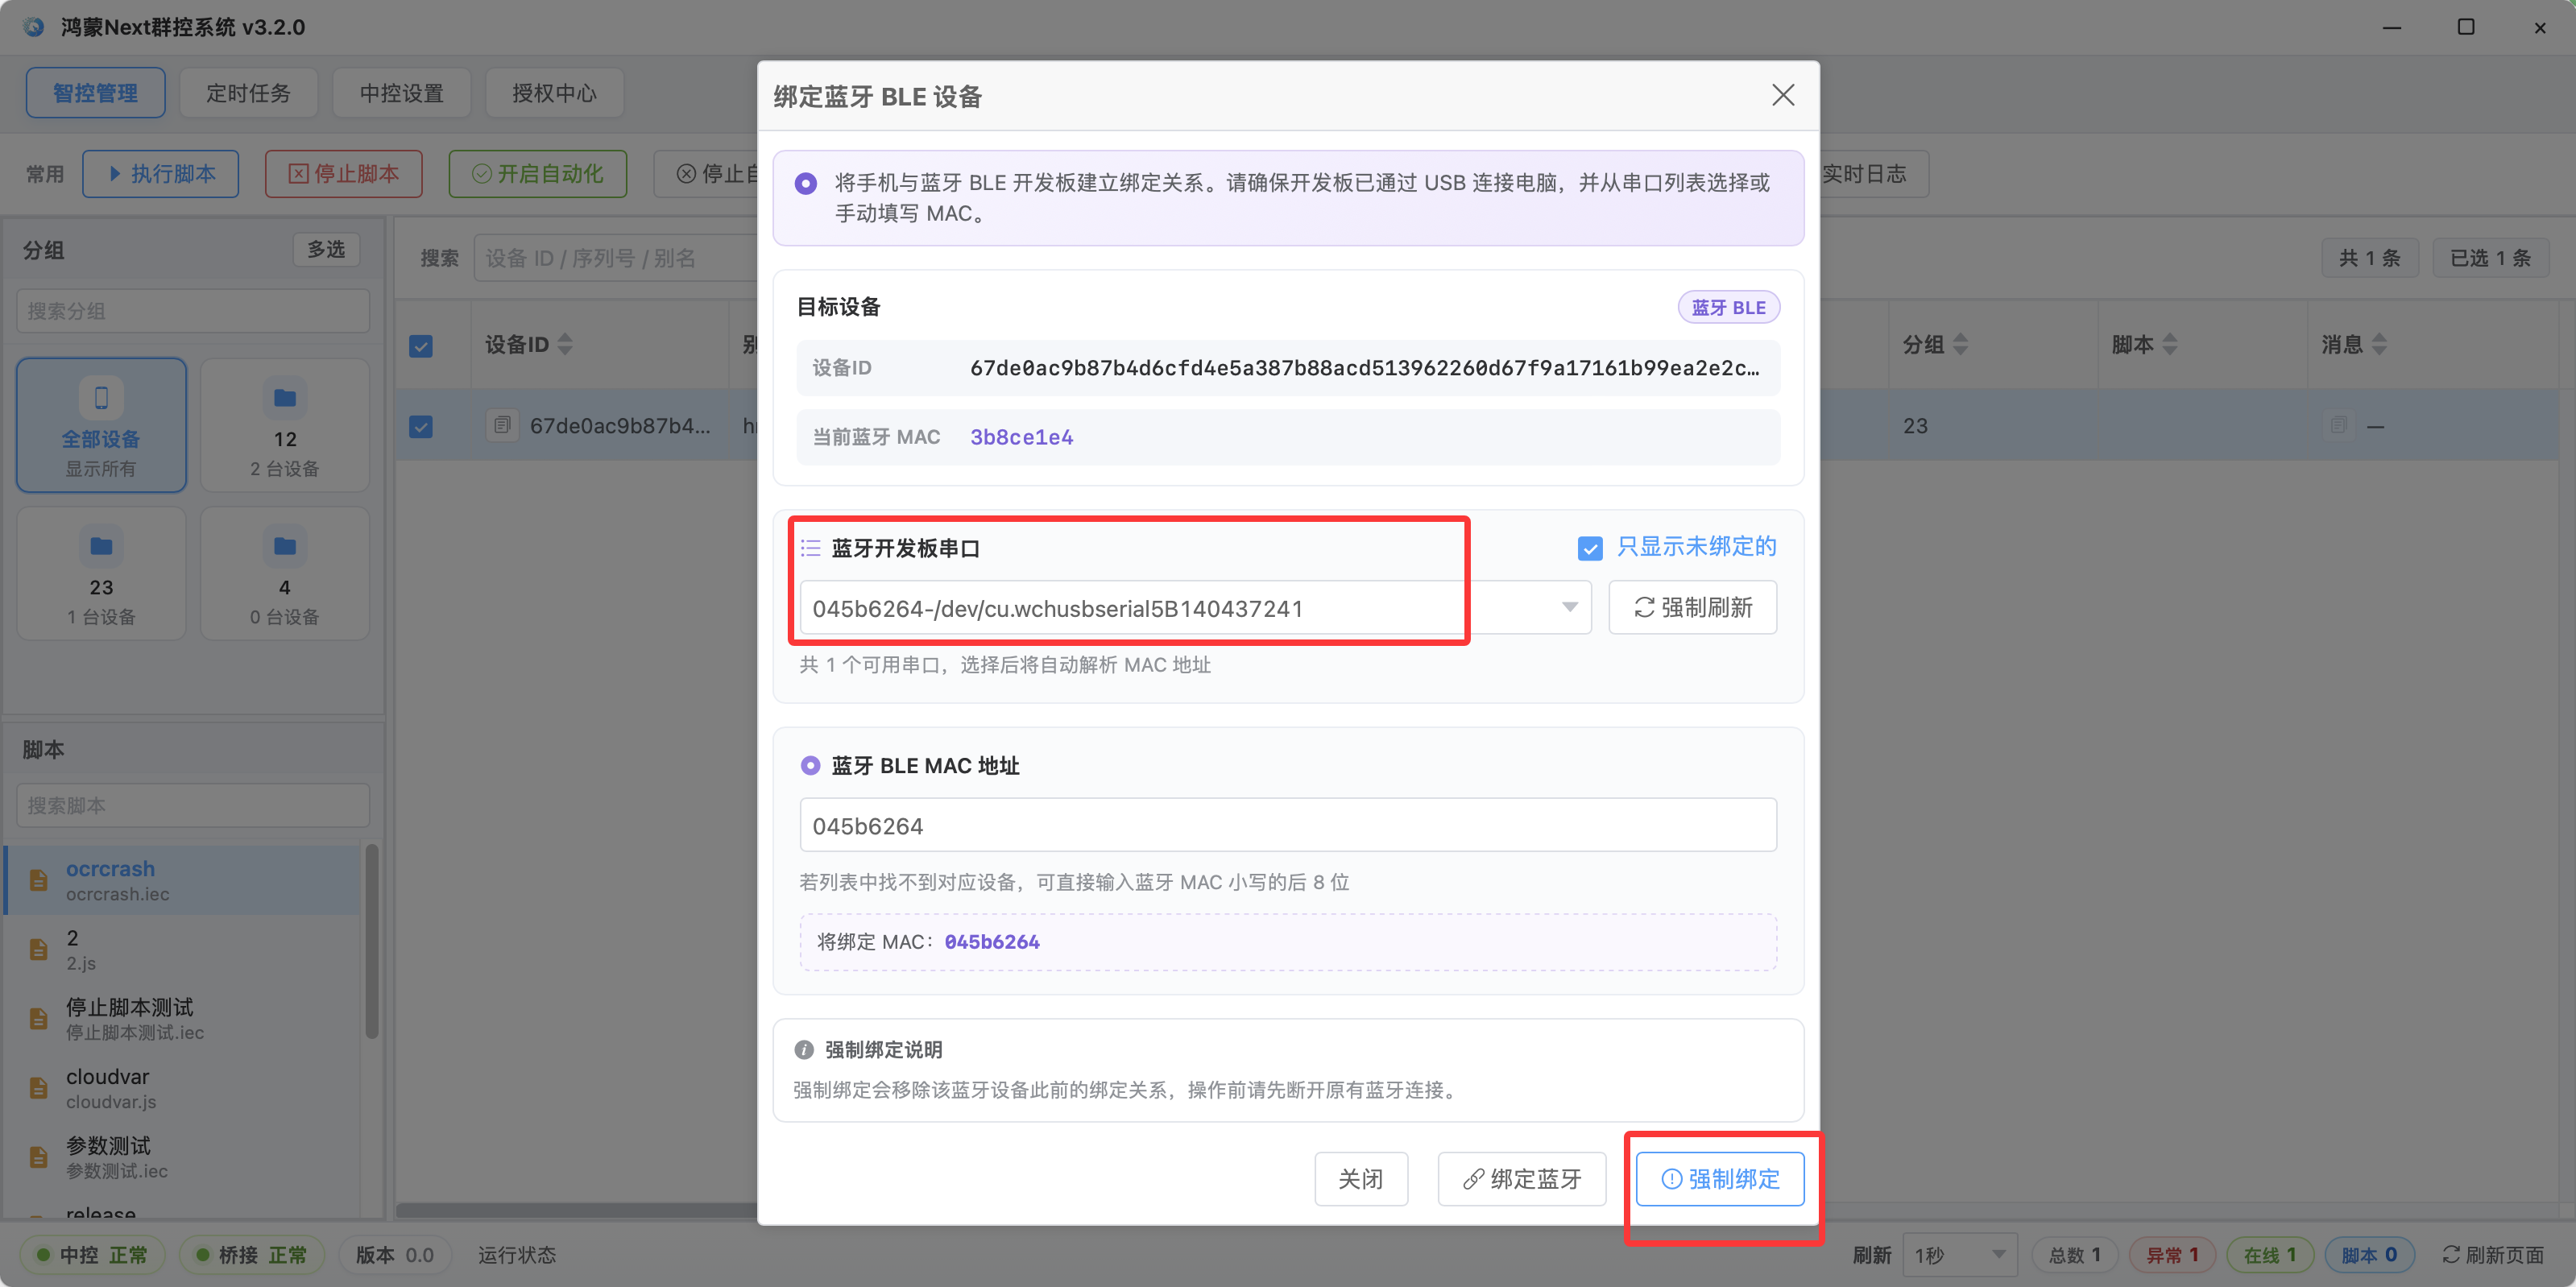
Task: Select the 2.js script
Action: tap(183, 949)
